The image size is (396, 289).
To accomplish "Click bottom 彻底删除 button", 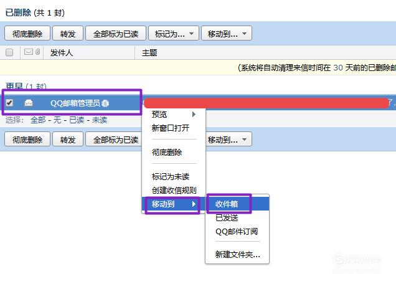I will [x=27, y=139].
